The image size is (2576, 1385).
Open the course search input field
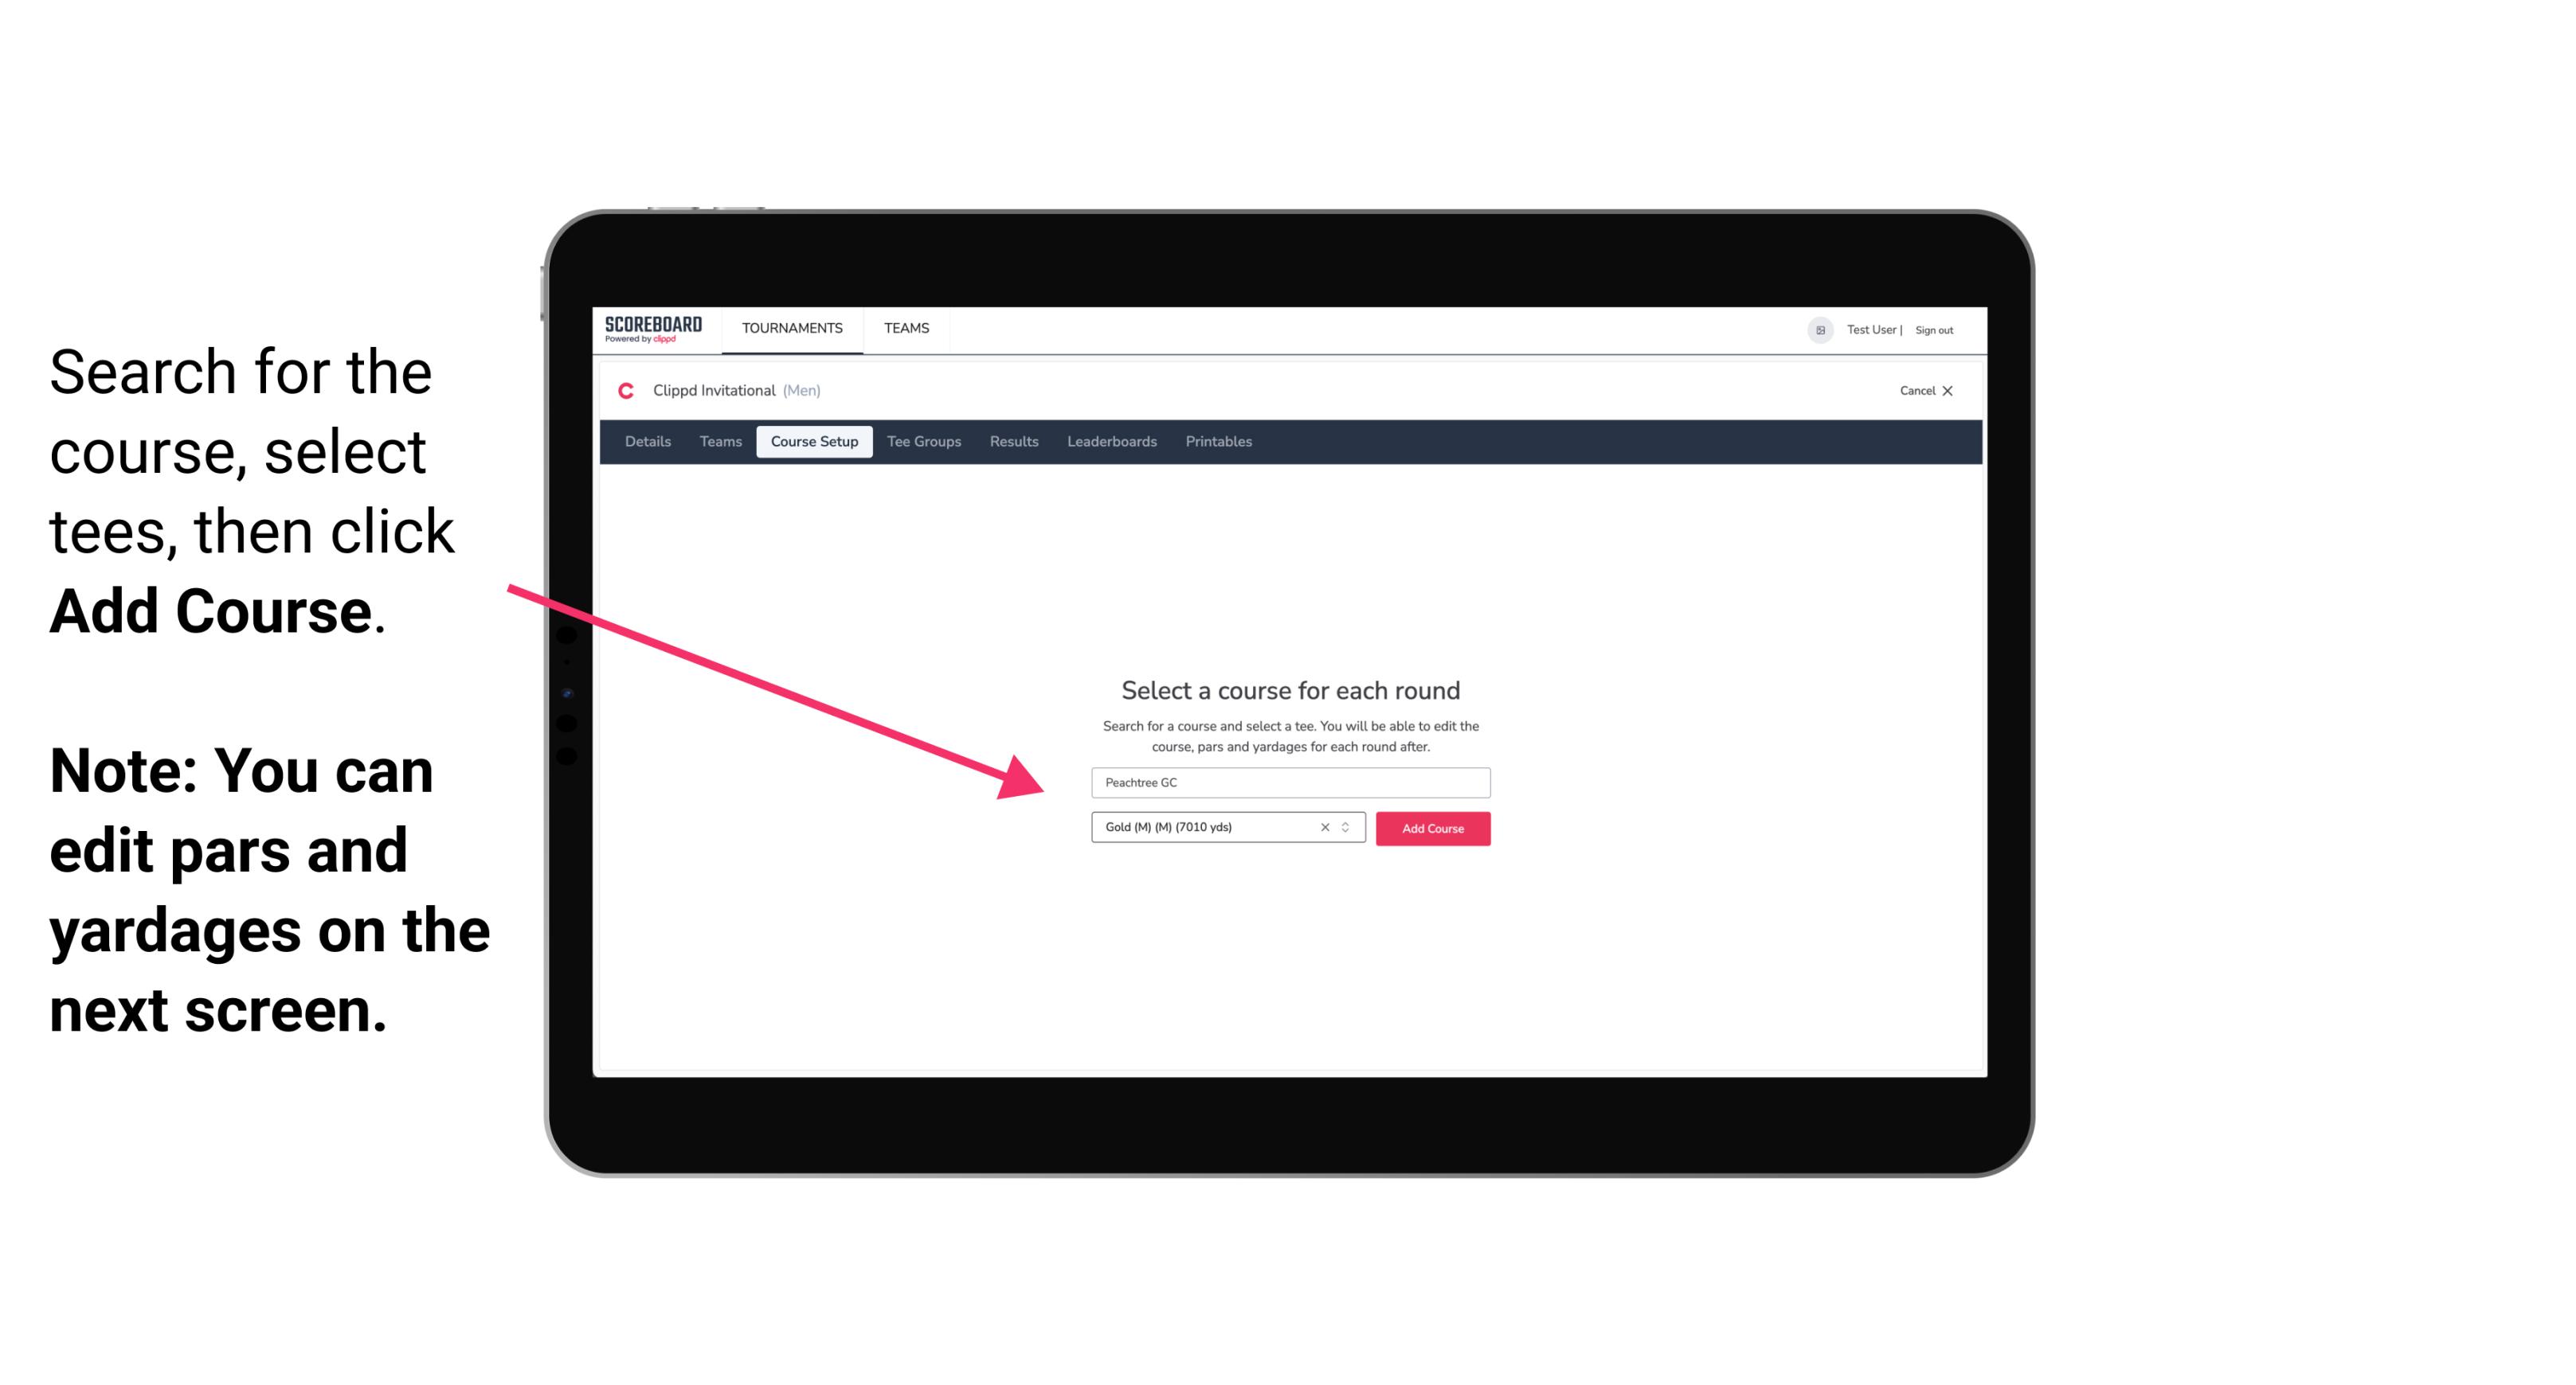pos(1286,781)
